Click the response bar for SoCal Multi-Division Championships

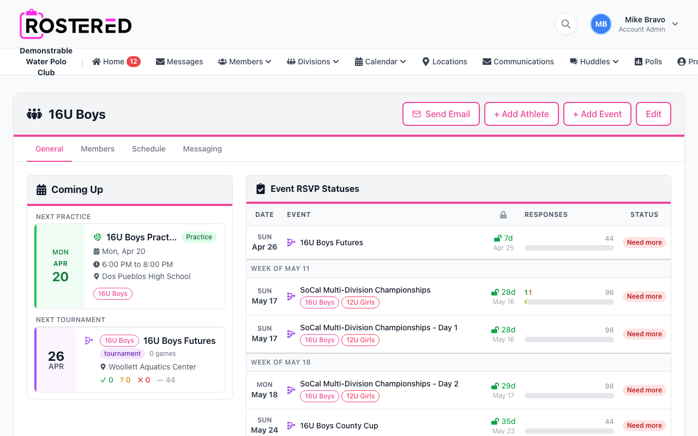point(569,302)
